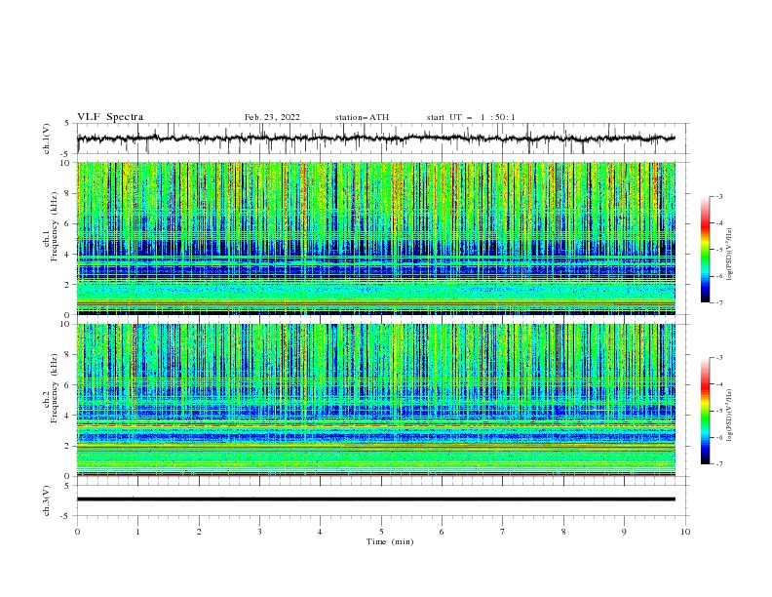Click the "ch.1(V)" waveform axis label

(x=47, y=139)
